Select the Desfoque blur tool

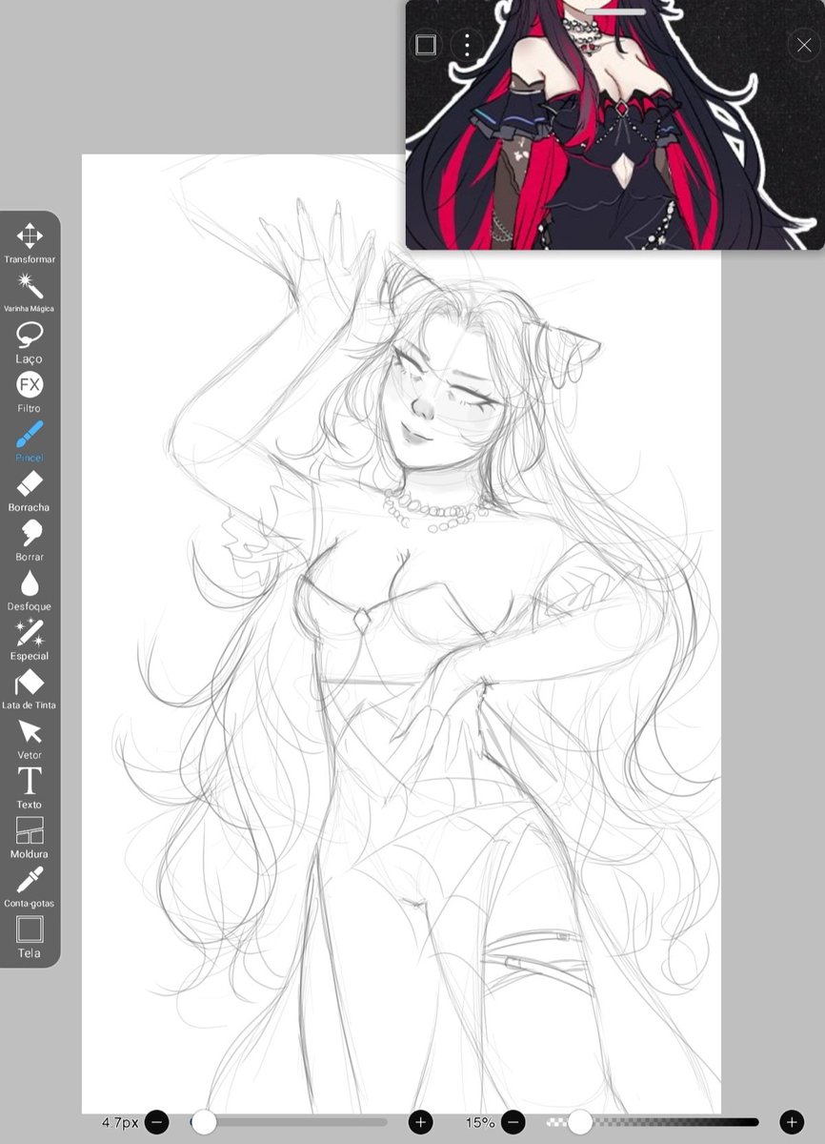[30, 586]
